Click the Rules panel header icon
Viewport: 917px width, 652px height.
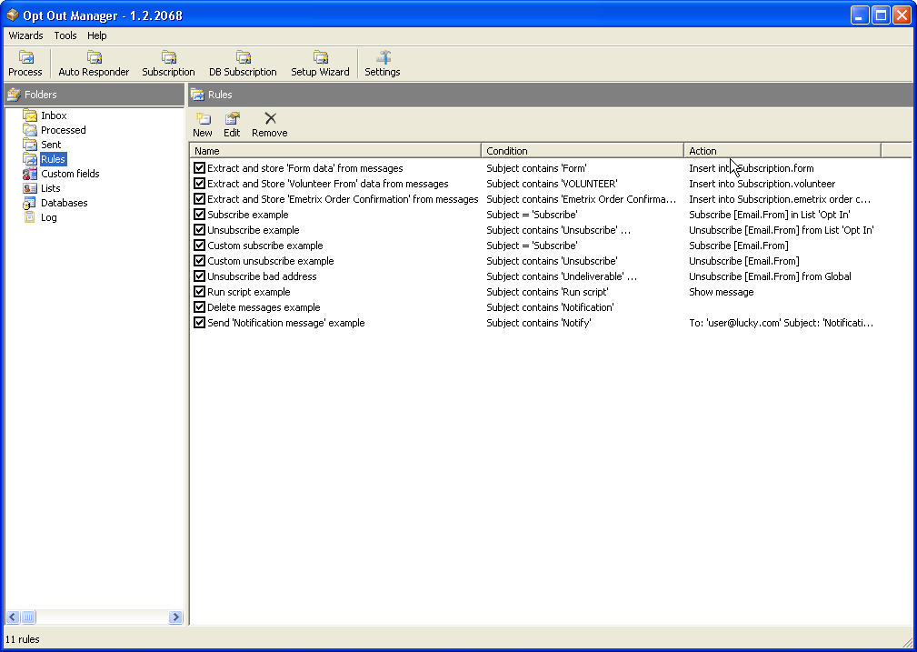coord(198,95)
